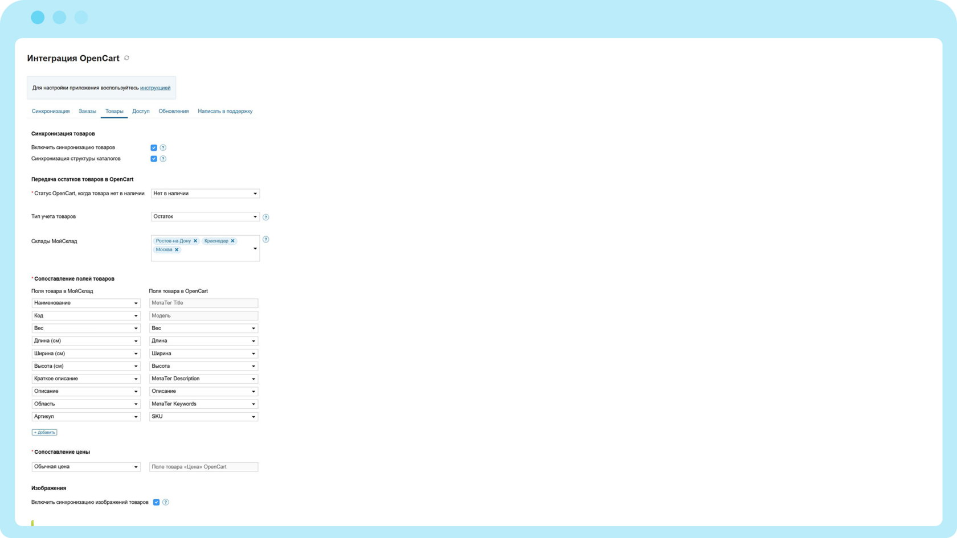Open the Остаток accounting type dropdown

point(205,216)
